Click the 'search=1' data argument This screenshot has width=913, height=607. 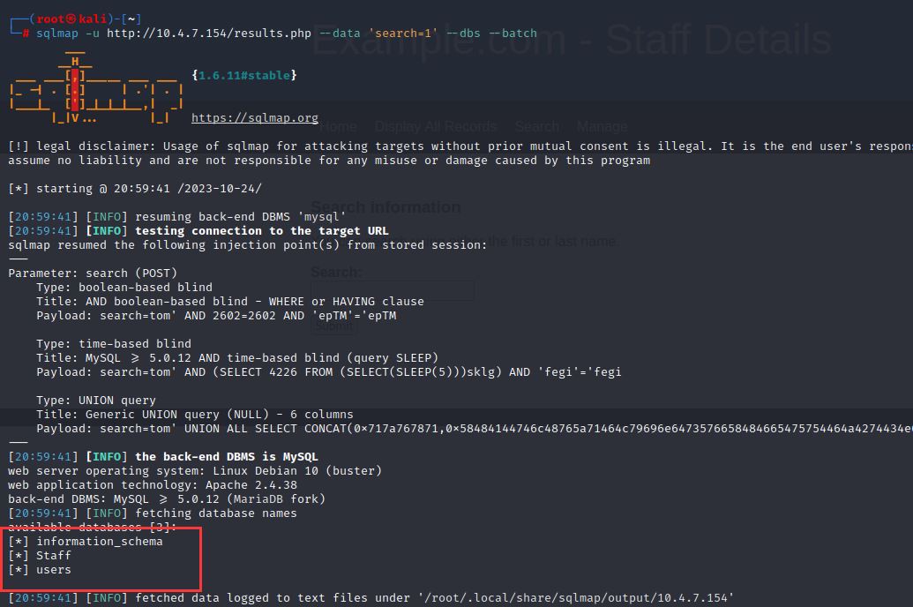[x=403, y=34]
